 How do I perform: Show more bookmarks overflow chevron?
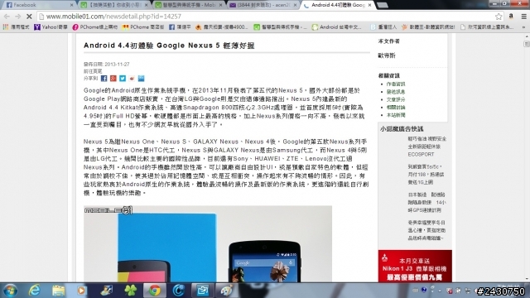[524, 27]
